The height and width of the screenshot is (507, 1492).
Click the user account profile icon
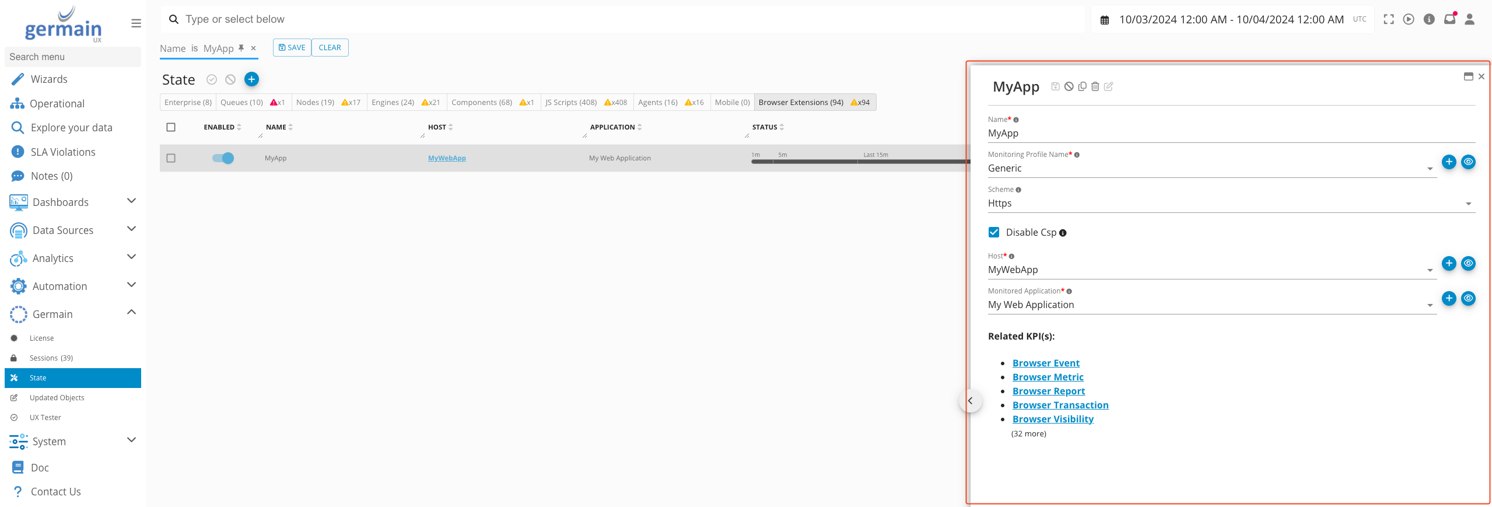pyautogui.click(x=1469, y=19)
